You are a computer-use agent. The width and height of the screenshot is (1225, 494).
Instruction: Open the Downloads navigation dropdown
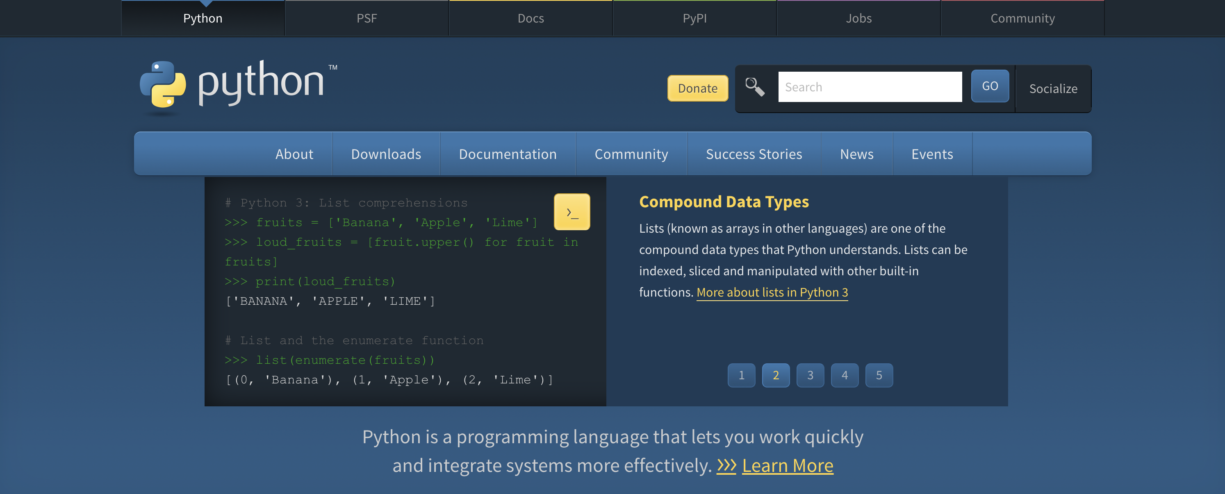(386, 154)
